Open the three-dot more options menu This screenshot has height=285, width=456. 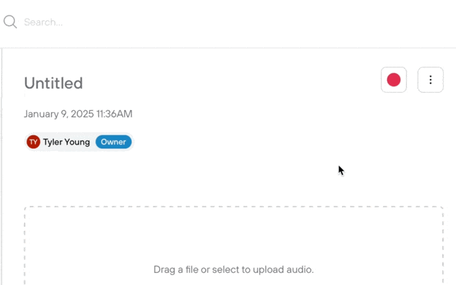click(430, 80)
